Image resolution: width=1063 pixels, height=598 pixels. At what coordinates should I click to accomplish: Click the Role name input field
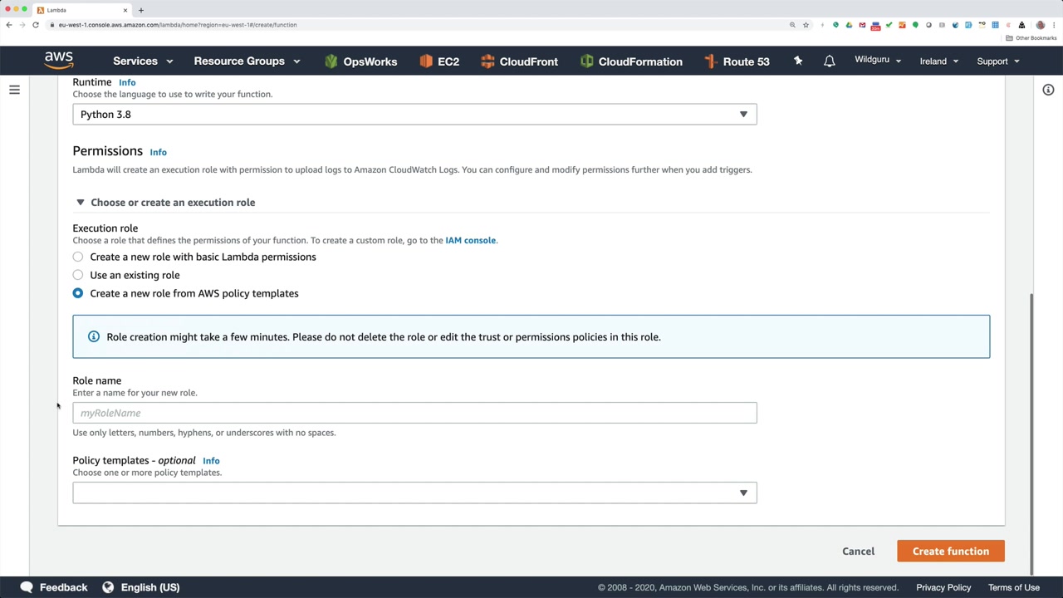[414, 413]
